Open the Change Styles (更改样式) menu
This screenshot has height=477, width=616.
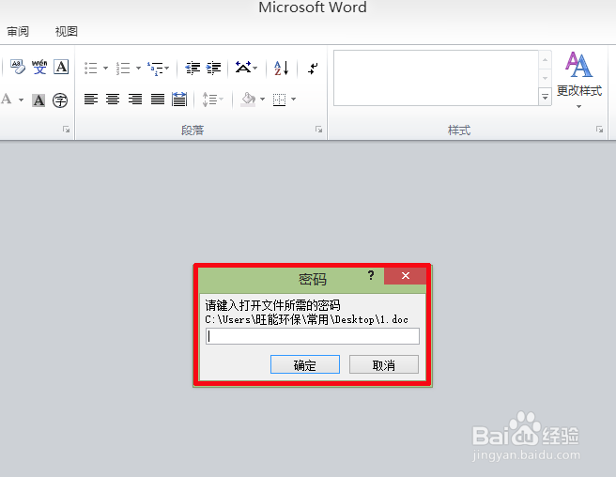click(579, 81)
